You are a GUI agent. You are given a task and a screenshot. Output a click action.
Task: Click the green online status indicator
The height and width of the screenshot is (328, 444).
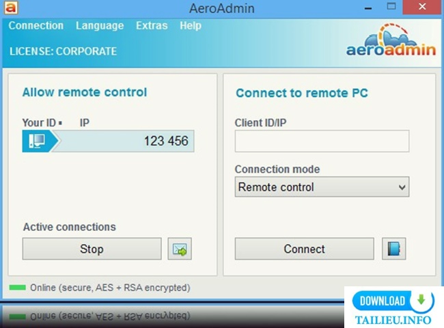click(x=17, y=288)
